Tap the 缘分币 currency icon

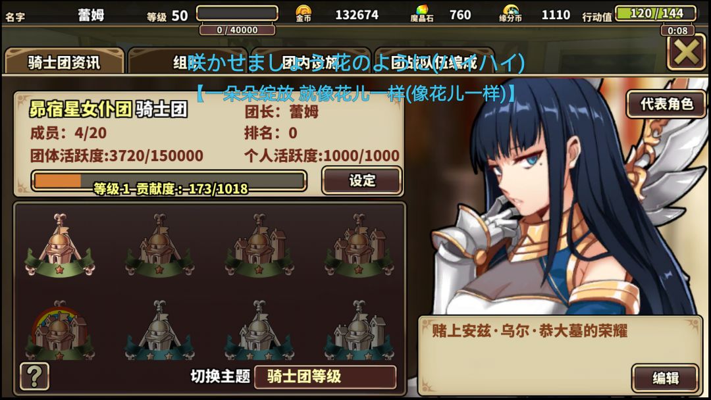[x=511, y=14]
